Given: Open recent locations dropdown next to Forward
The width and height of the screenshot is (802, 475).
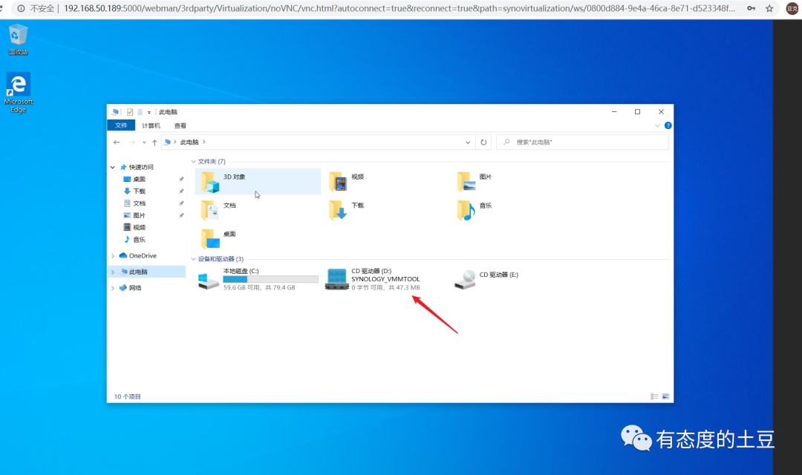Looking at the screenshot, I should tap(144, 142).
